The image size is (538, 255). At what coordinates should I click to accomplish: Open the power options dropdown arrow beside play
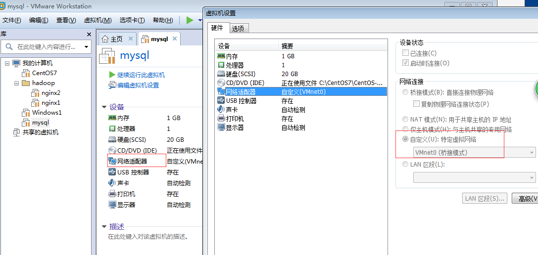(x=200, y=20)
